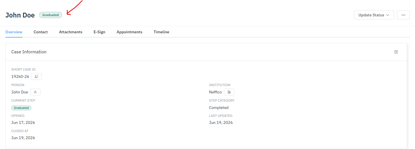
Task: Copy the short case ID 192k0-26
Action: tap(36, 76)
